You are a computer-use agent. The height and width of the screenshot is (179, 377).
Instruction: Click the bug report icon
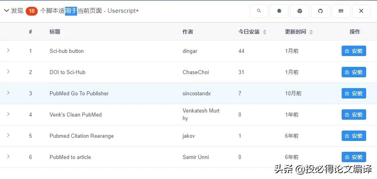(279, 11)
